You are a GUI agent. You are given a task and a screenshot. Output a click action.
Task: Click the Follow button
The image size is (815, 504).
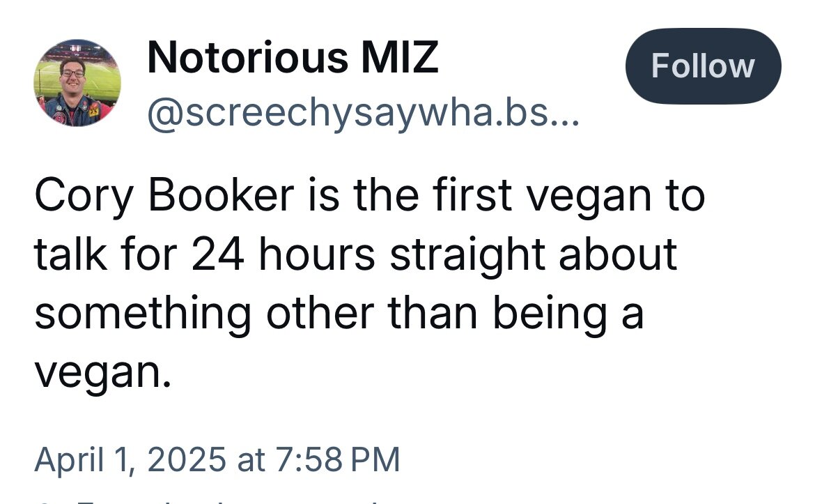point(703,66)
